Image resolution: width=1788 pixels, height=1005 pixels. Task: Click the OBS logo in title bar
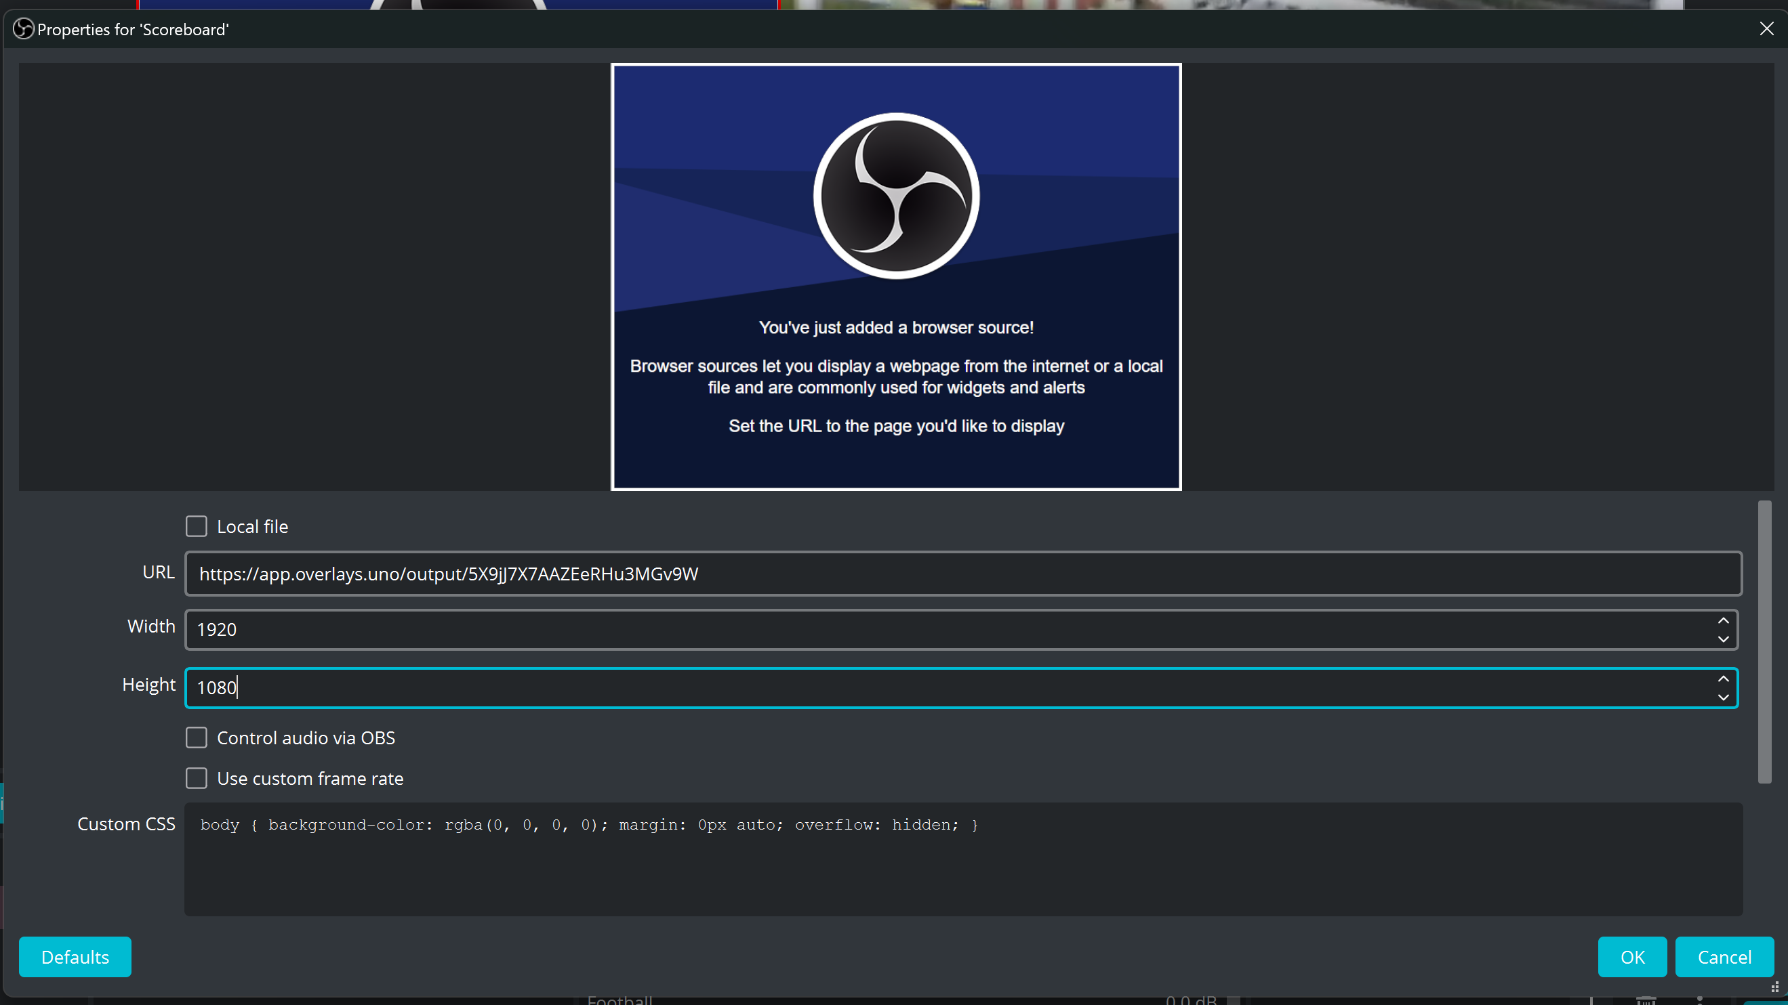pyautogui.click(x=23, y=29)
